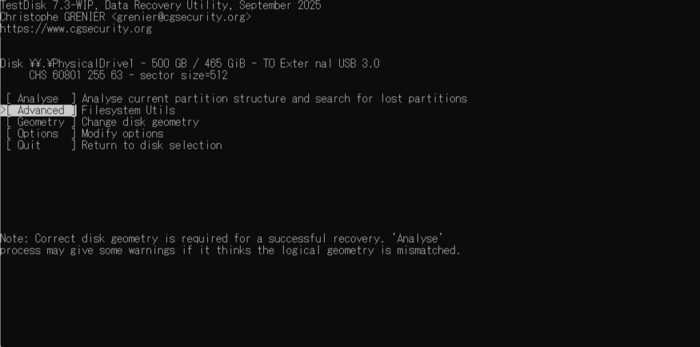
Task: Click the PhysicalDrive1 disk information line
Action: click(x=190, y=64)
